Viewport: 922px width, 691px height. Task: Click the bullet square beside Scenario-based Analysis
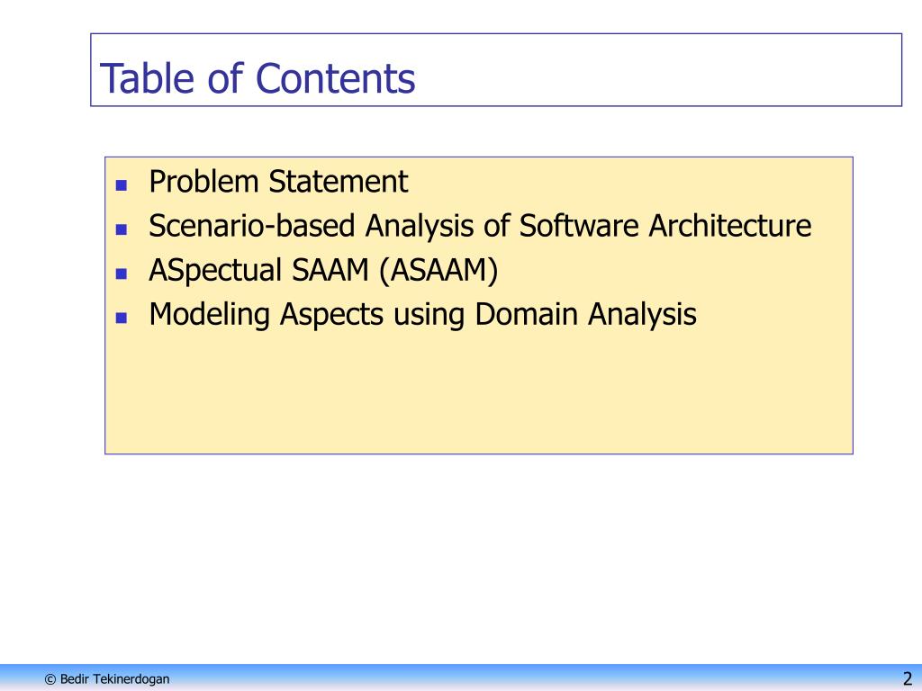(x=122, y=229)
